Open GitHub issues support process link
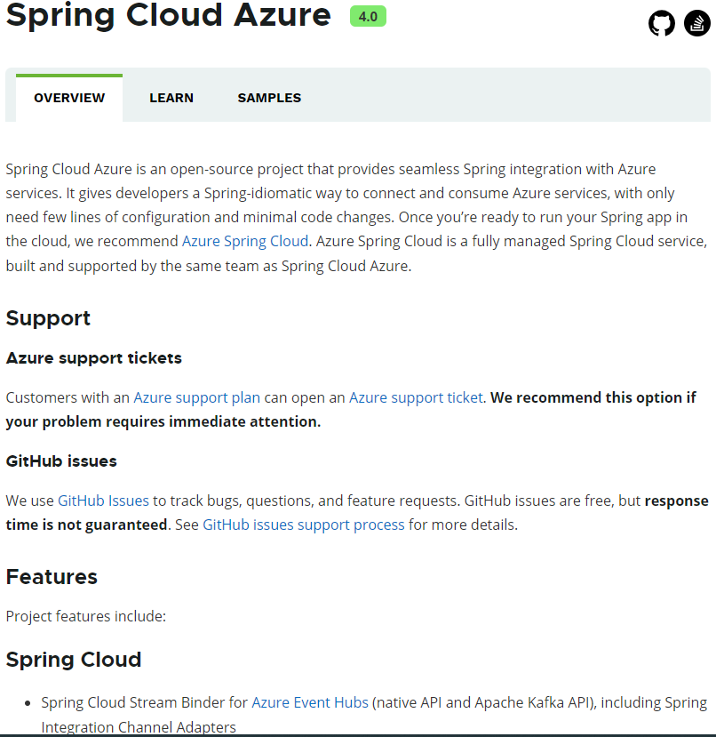The height and width of the screenshot is (737, 716). [304, 525]
